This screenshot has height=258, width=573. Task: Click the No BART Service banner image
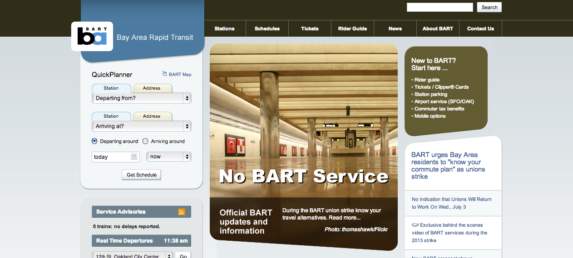point(304,120)
